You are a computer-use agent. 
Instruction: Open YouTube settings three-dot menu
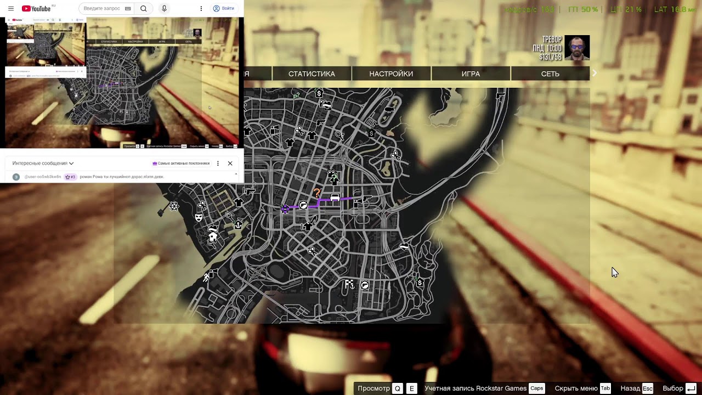pos(201,9)
